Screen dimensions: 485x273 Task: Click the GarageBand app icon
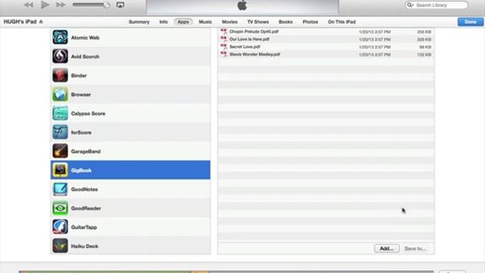60,151
